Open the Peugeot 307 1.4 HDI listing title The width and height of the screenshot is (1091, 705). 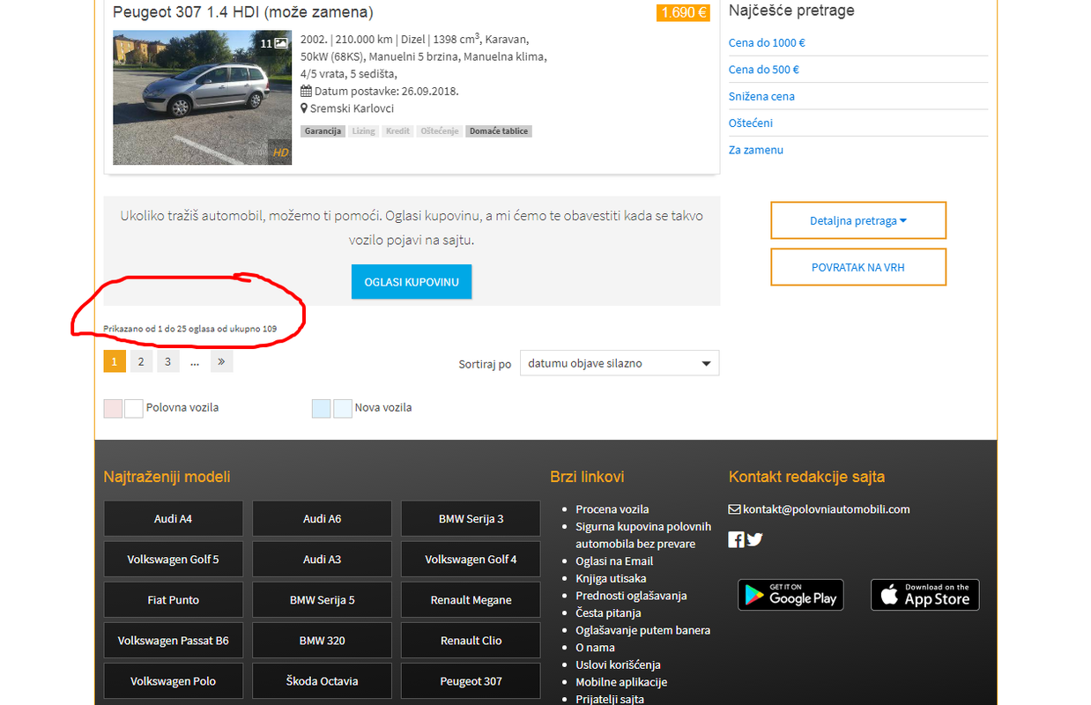[x=243, y=12]
